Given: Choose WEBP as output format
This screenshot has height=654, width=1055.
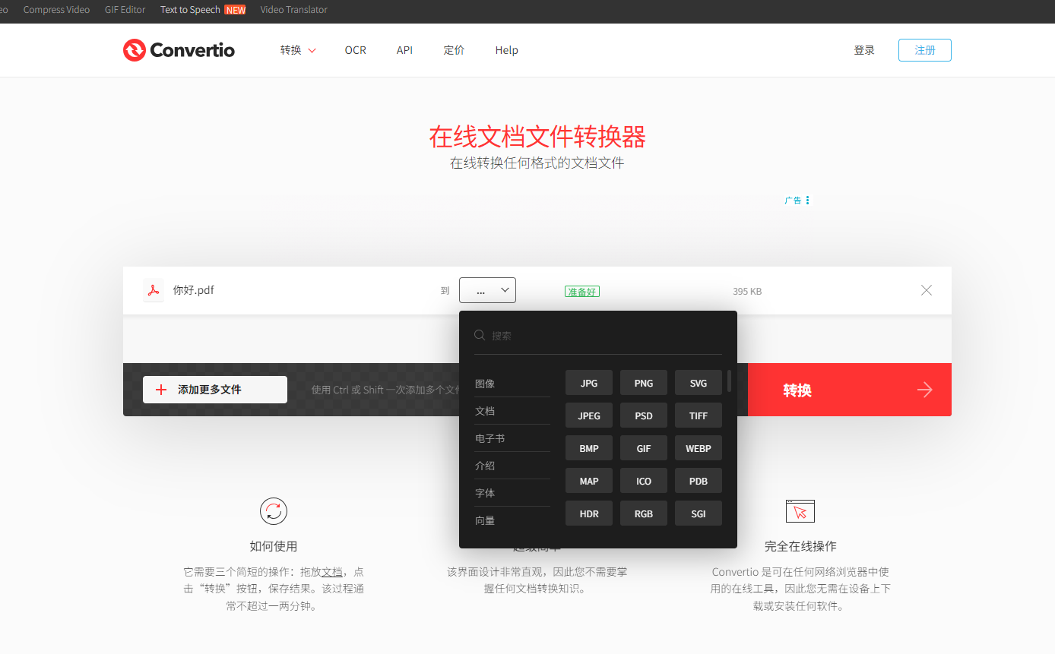Looking at the screenshot, I should coord(698,448).
